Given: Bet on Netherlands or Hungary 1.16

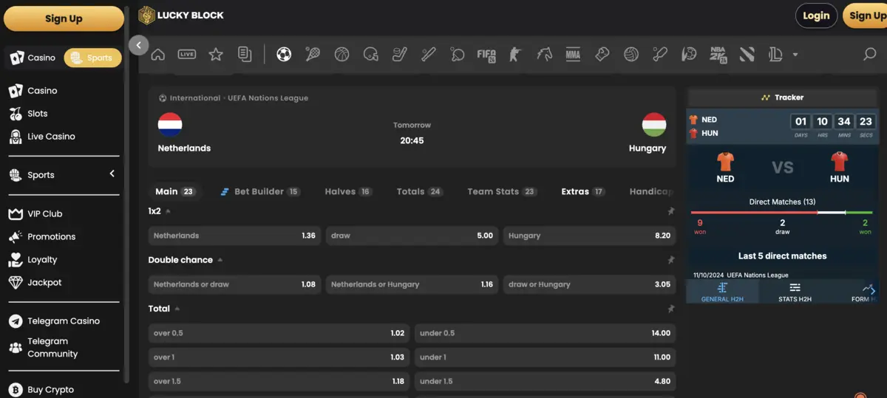Looking at the screenshot, I should pos(412,284).
